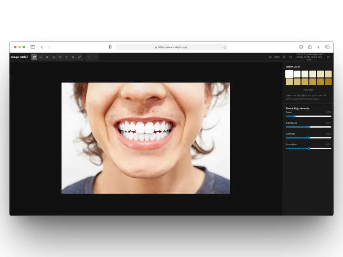Select the Pencil draw tool

click(x=79, y=57)
